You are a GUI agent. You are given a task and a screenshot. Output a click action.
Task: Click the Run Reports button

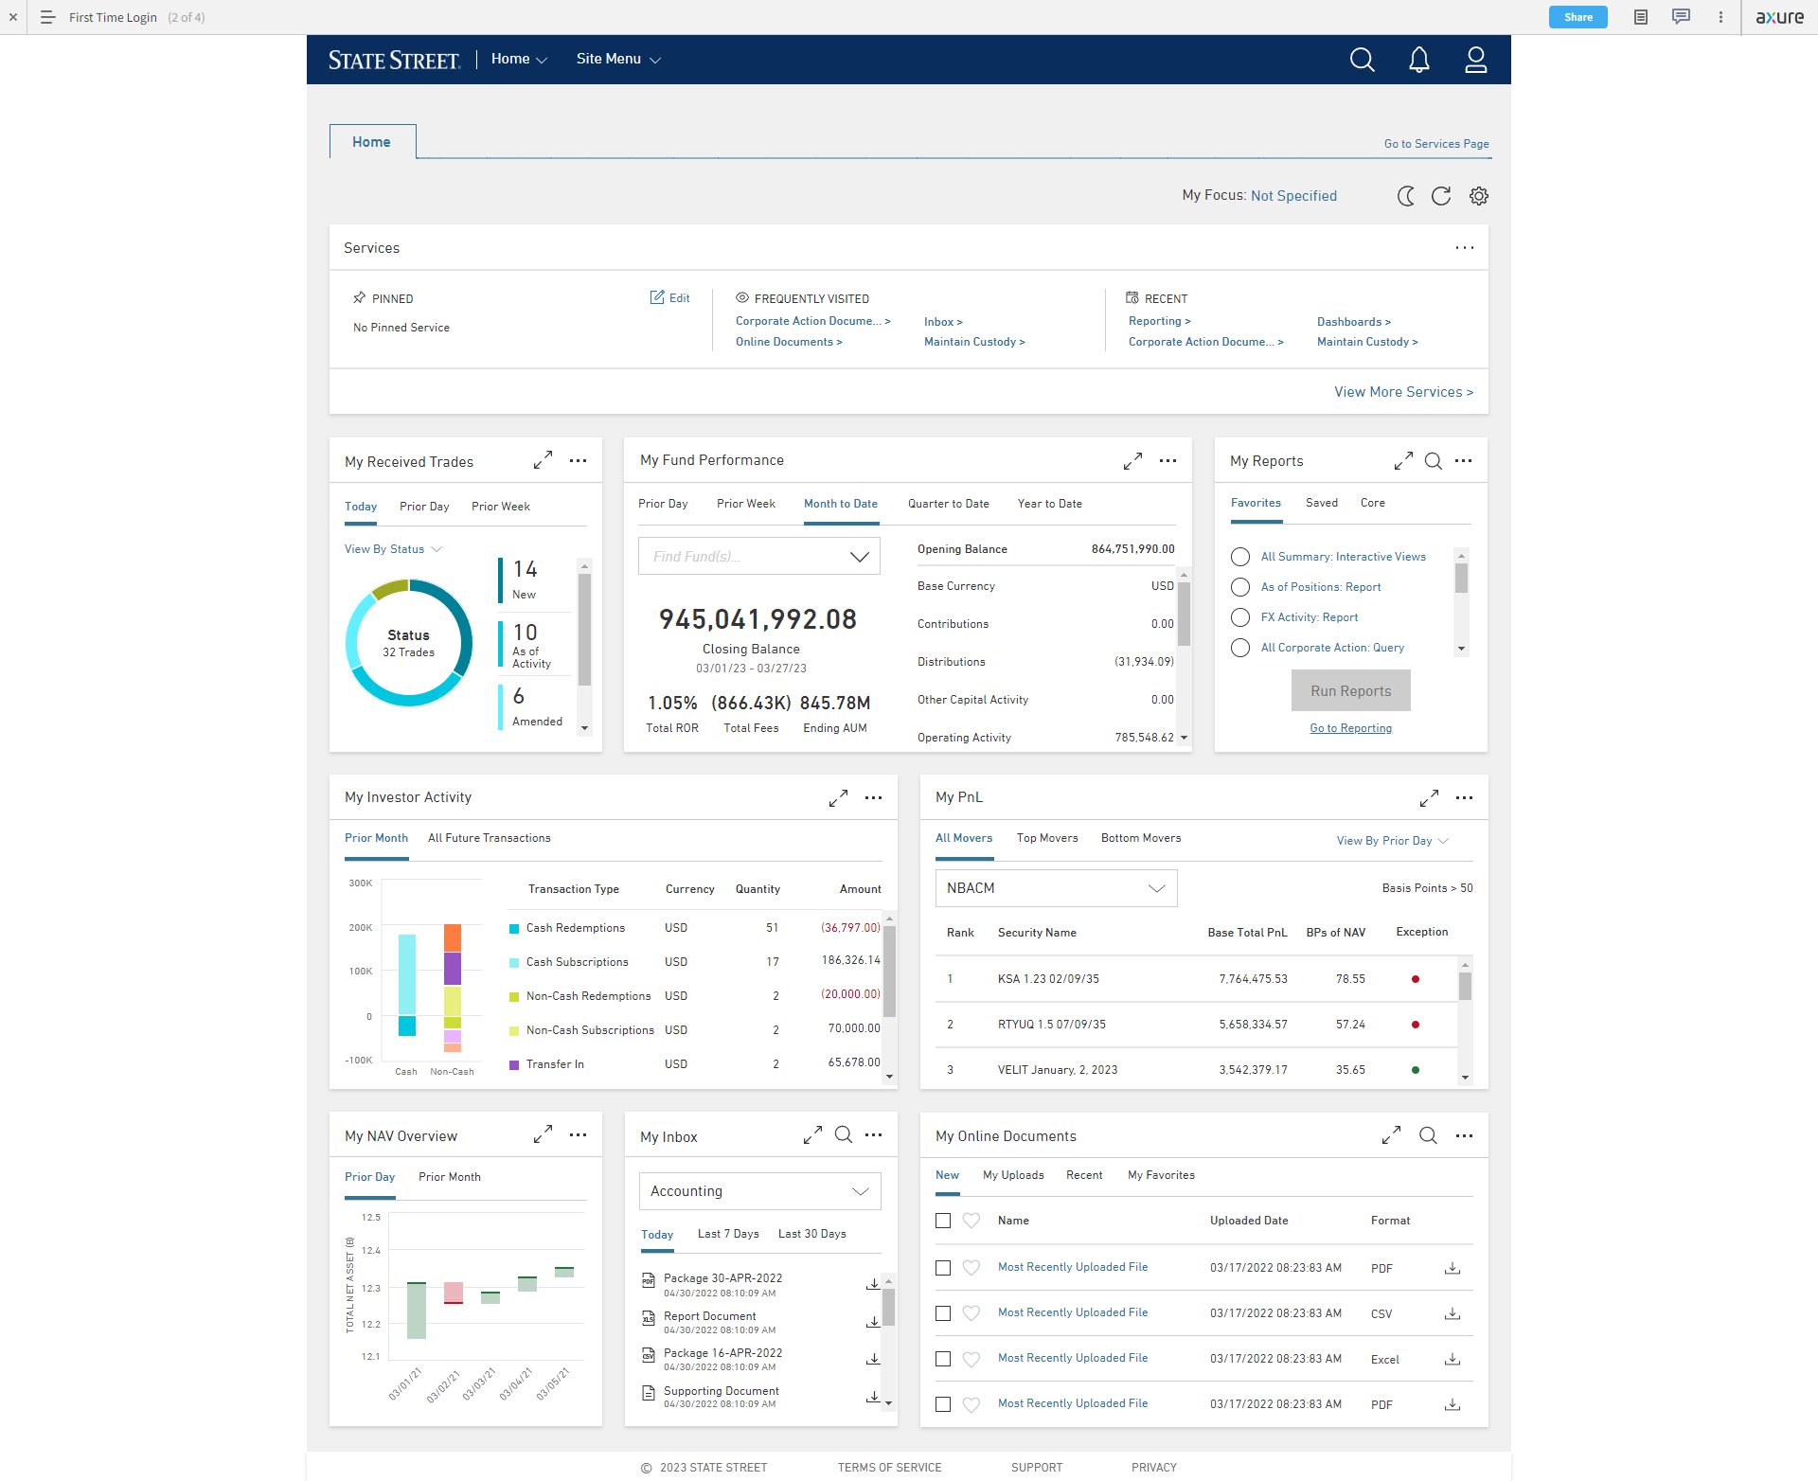pos(1350,691)
